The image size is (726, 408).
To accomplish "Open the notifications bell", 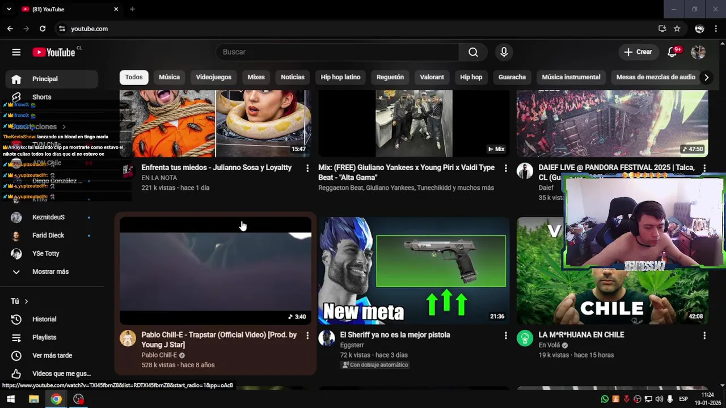I will 673,52.
